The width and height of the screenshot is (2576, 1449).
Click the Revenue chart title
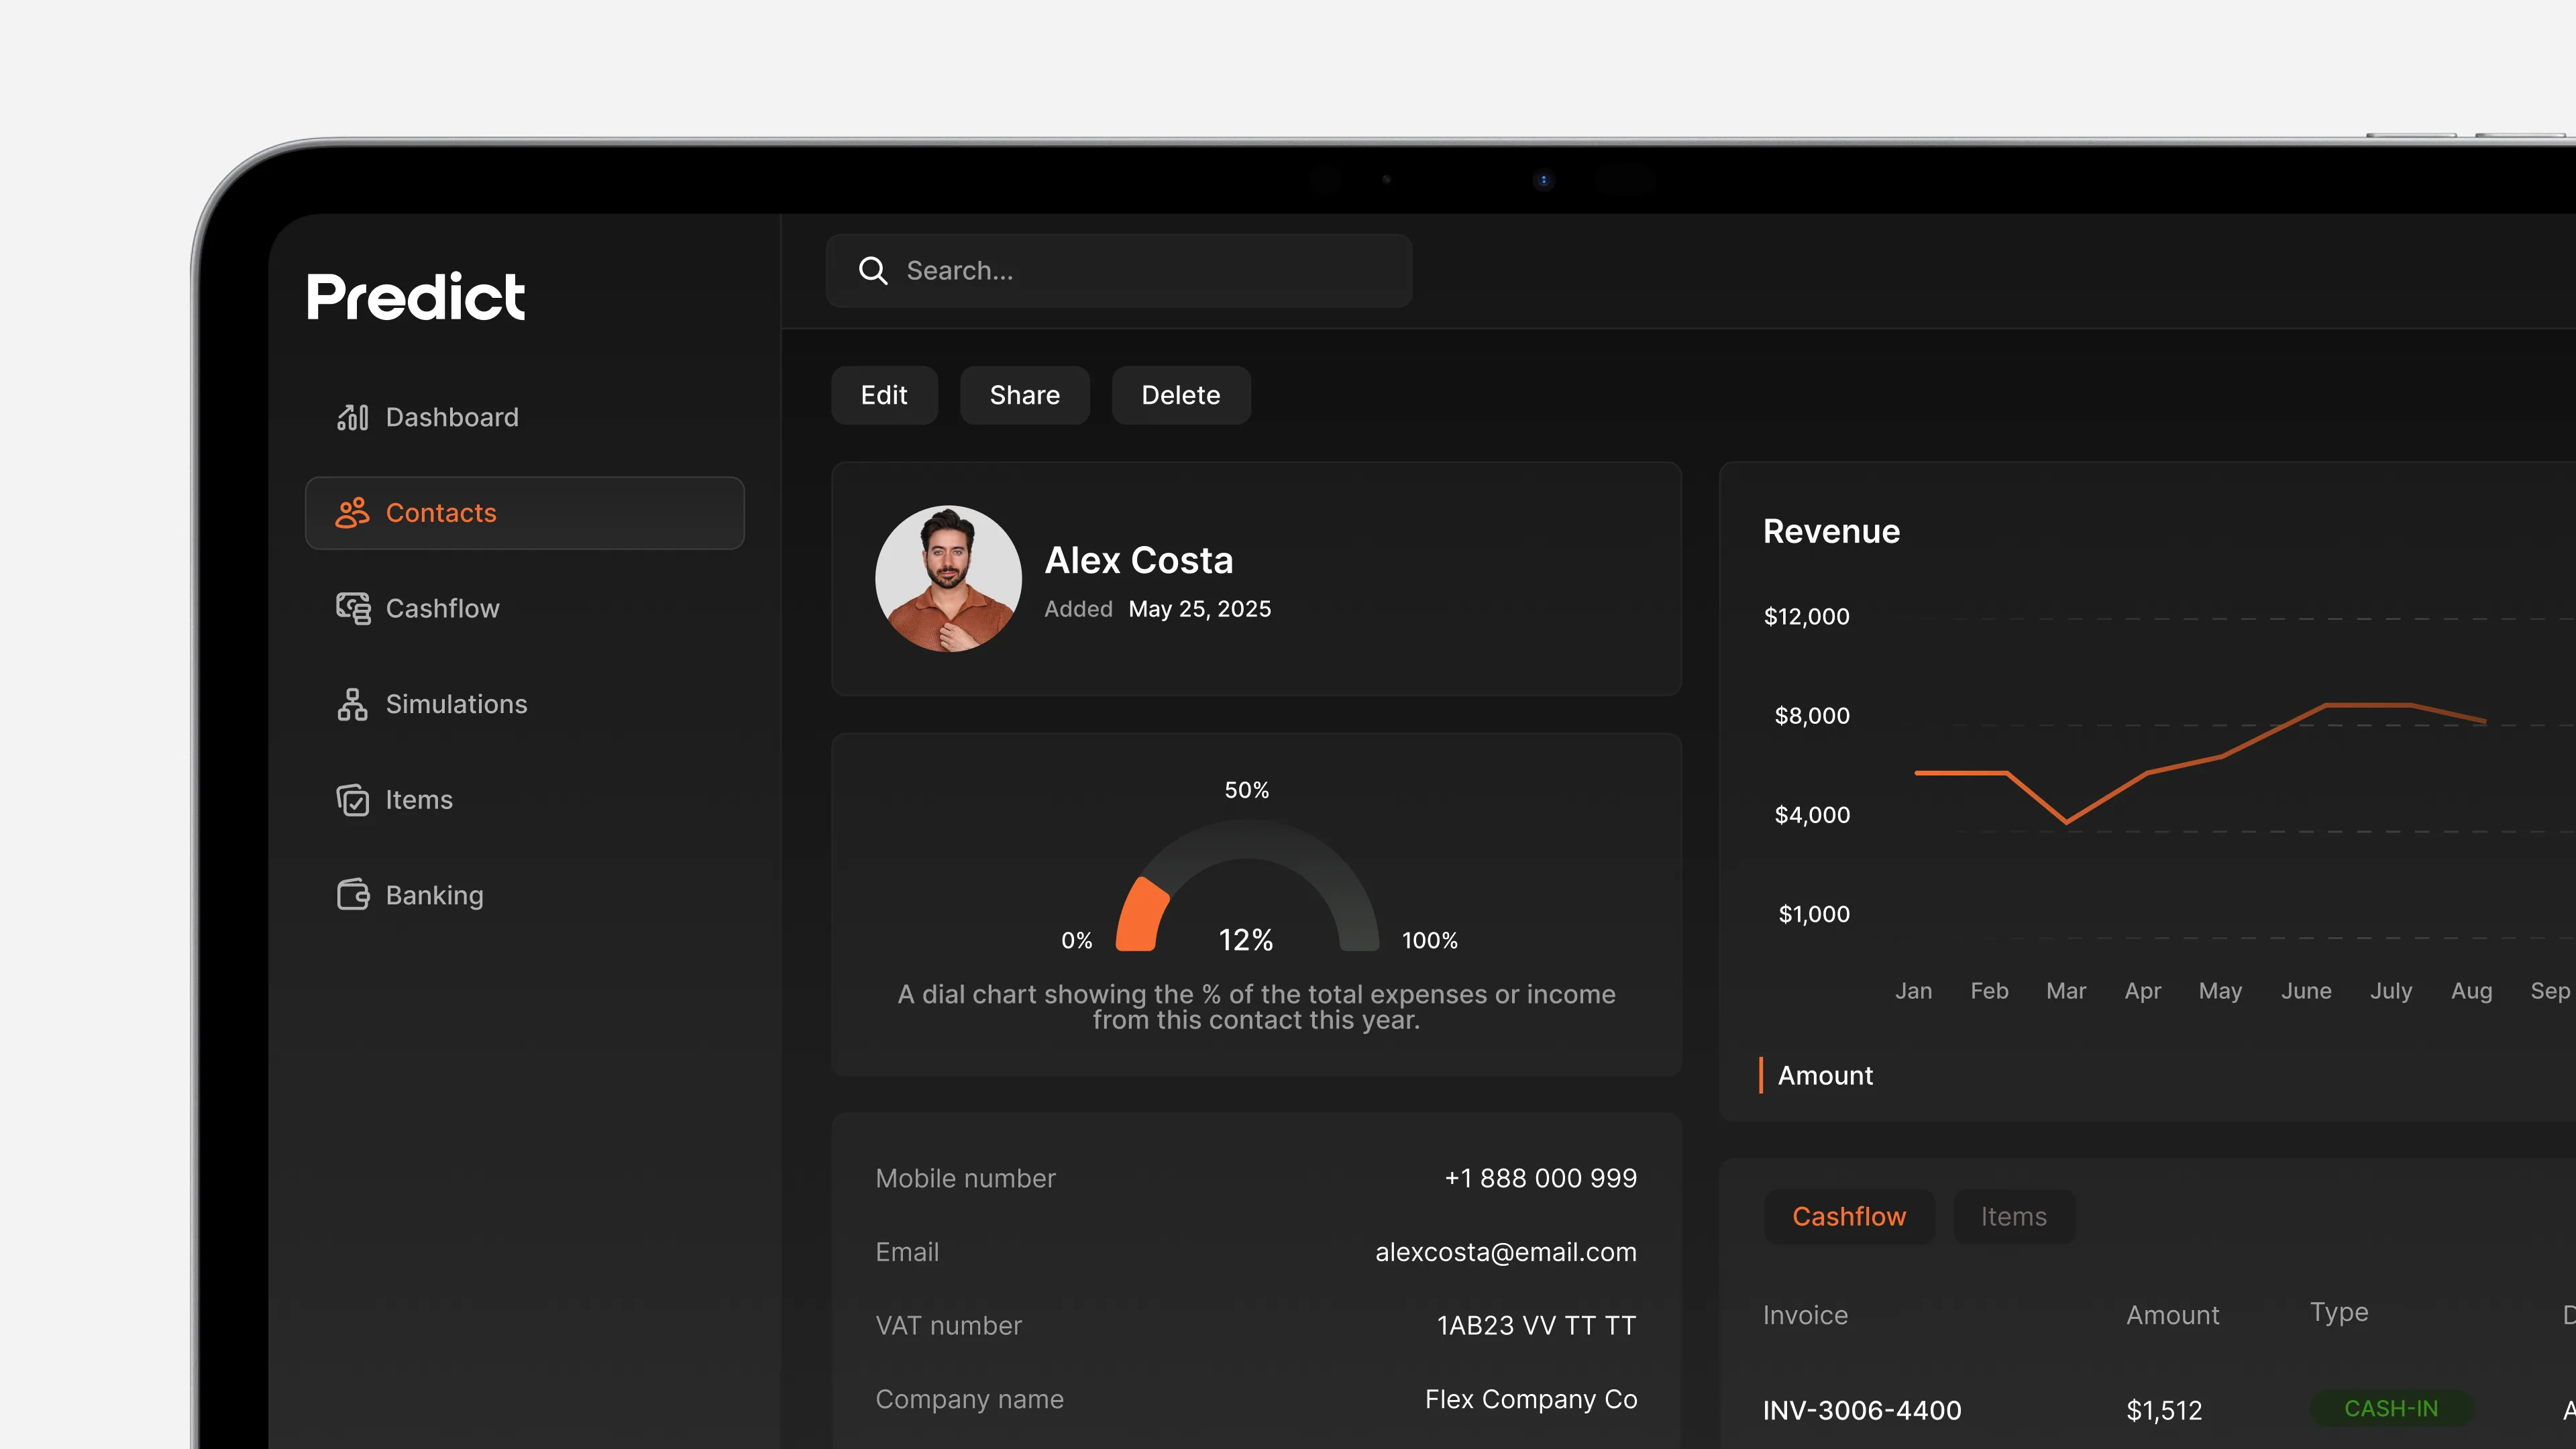coord(1831,531)
